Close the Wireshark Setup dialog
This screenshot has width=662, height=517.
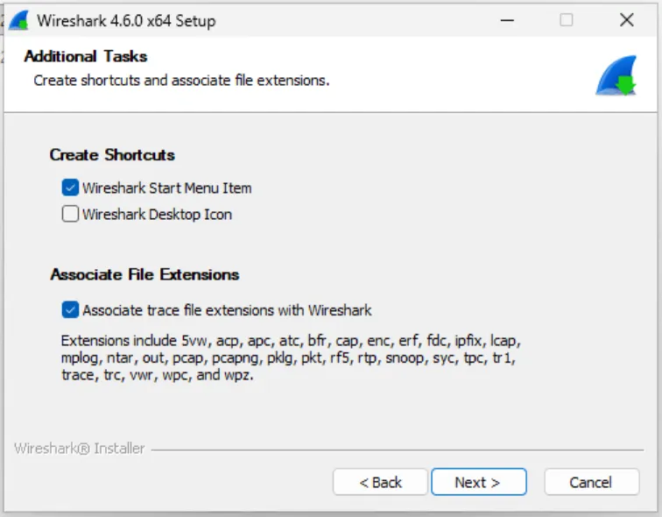point(626,19)
